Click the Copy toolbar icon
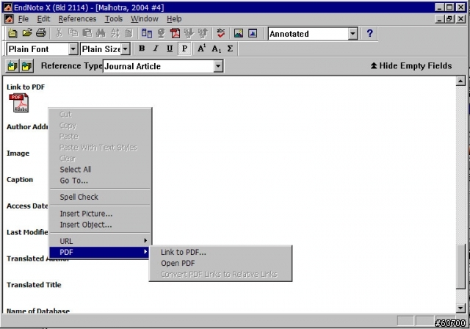This screenshot has height=329, width=470. click(x=73, y=33)
